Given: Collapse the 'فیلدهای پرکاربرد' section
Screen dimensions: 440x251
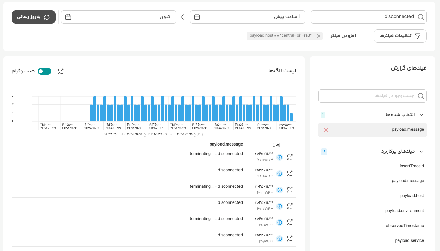Looking at the screenshot, I should pyautogui.click(x=421, y=151).
